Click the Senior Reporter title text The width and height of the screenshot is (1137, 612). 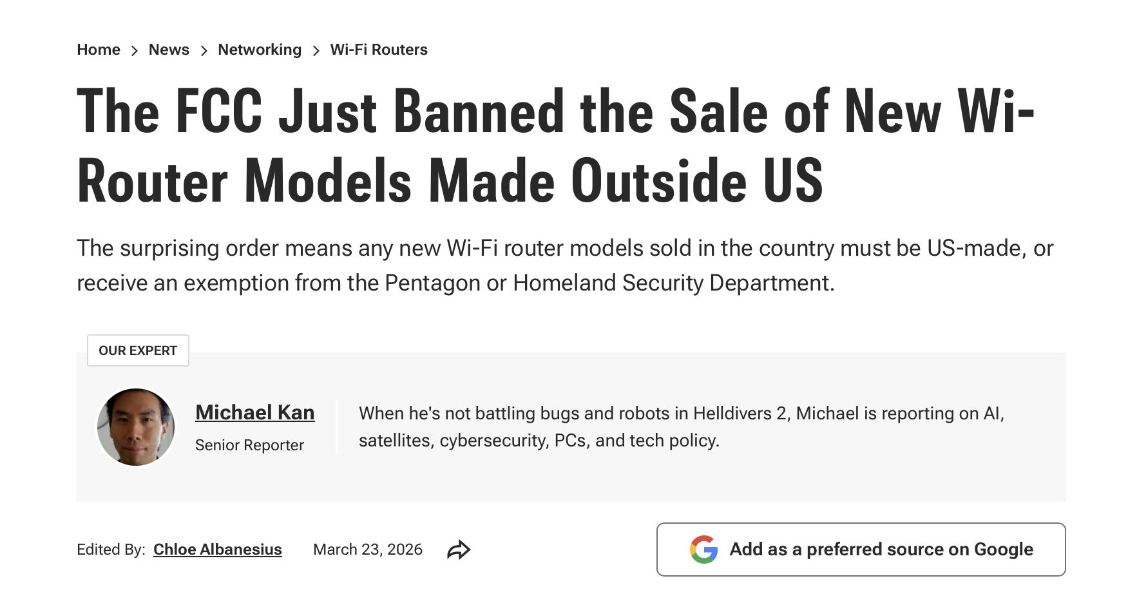click(x=250, y=445)
